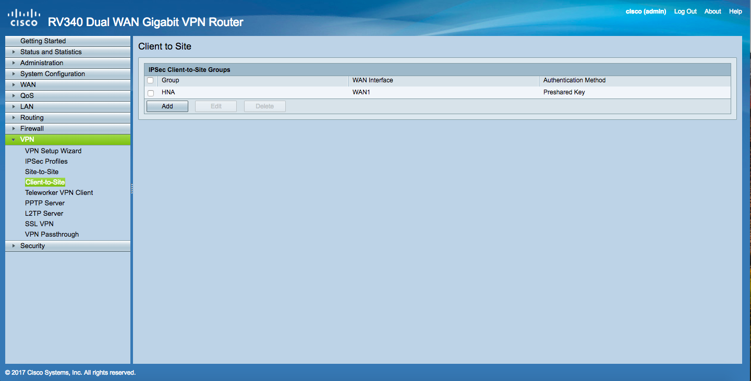
Task: Expand the Firewall section arrow
Action: click(14, 129)
